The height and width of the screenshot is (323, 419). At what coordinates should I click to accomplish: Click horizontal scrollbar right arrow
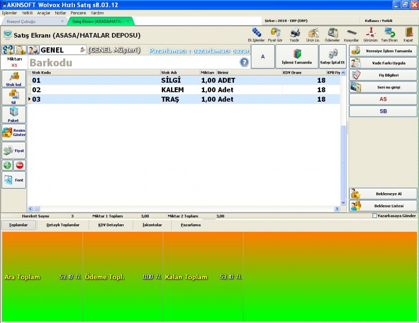point(337,209)
